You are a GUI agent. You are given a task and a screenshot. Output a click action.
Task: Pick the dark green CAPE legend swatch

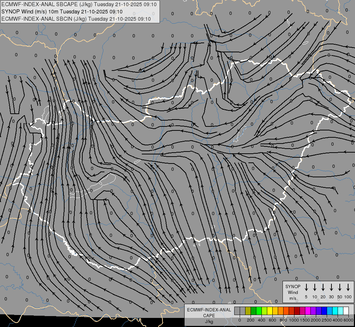253,311
